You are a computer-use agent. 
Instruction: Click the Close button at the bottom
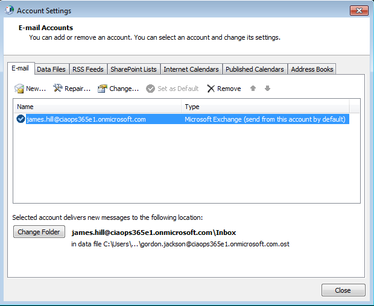click(x=343, y=290)
